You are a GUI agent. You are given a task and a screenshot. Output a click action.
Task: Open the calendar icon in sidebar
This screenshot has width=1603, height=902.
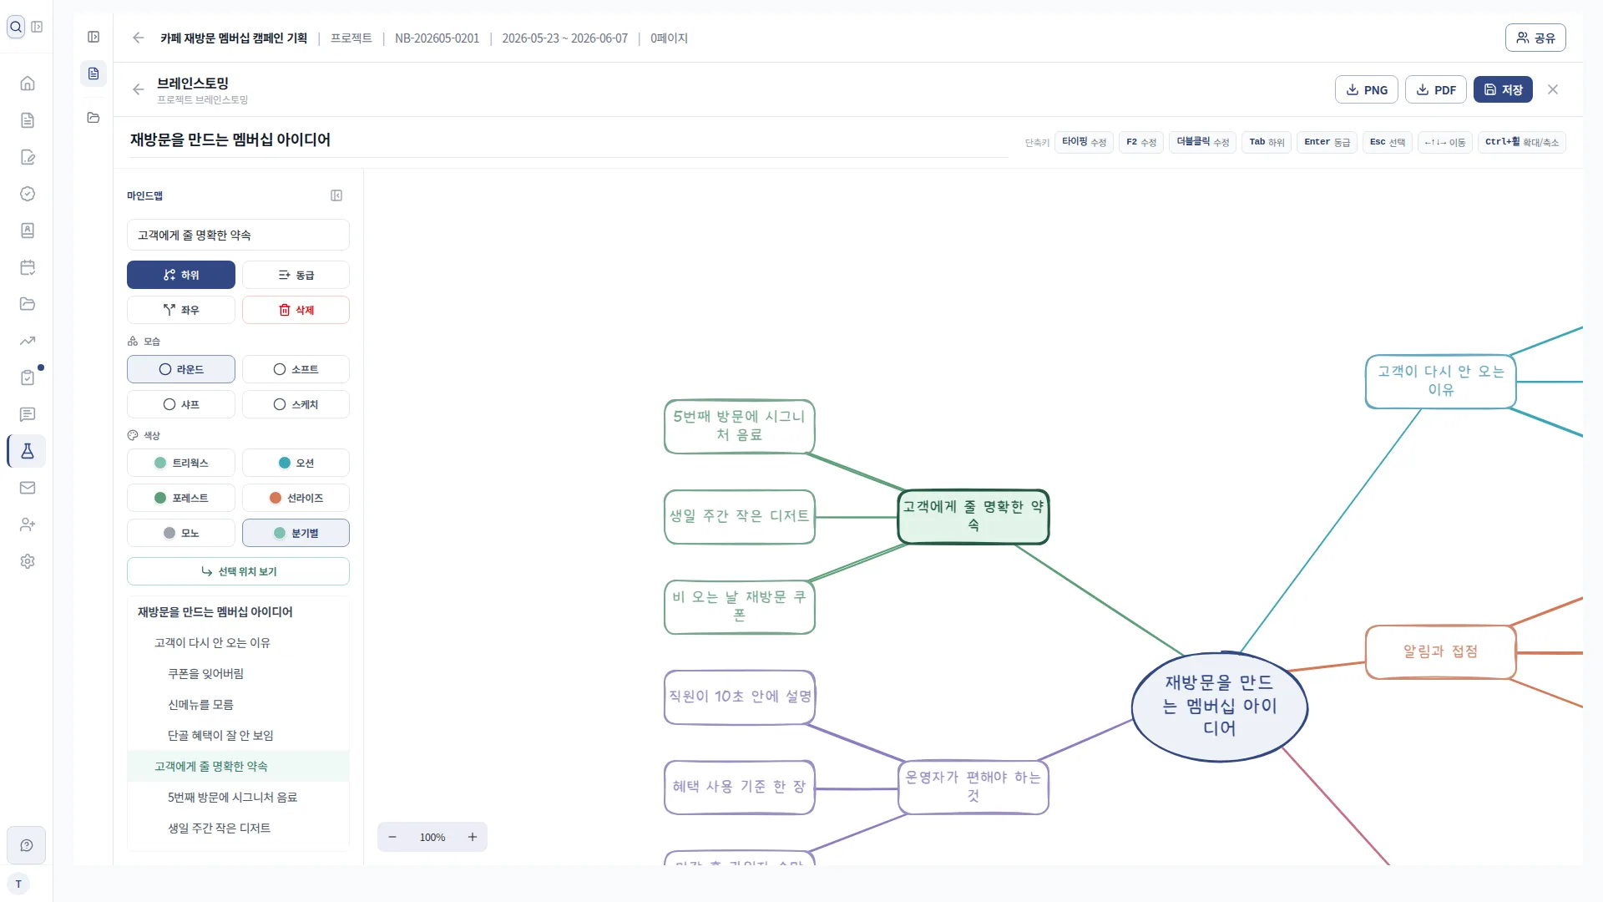coord(28,267)
